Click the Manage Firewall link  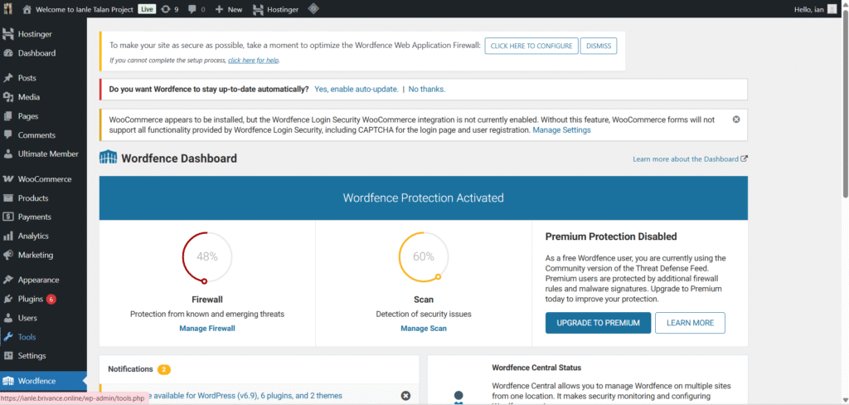206,329
